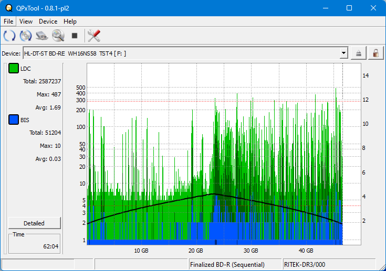Close the QPxTool window
This screenshot has height=271, width=386.
373,8
